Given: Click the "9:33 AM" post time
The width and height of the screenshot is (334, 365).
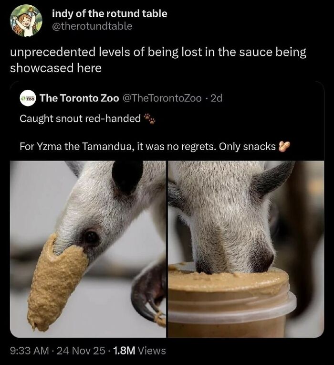Looking at the screenshot, I should coord(30,351).
